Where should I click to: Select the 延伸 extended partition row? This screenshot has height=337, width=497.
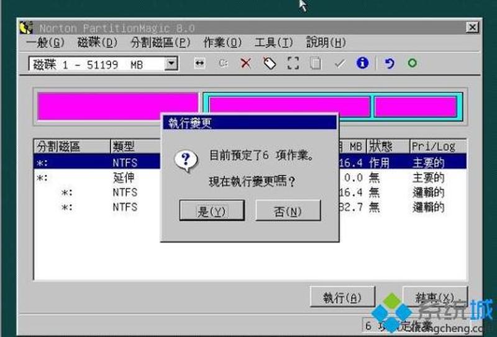click(250, 177)
